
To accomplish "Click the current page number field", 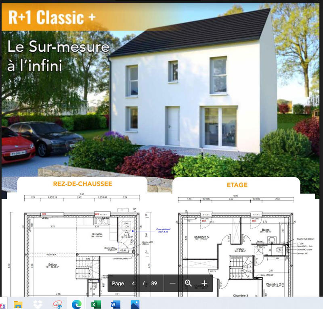I will pyautogui.click(x=133, y=283).
